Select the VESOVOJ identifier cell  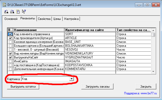(90, 50)
